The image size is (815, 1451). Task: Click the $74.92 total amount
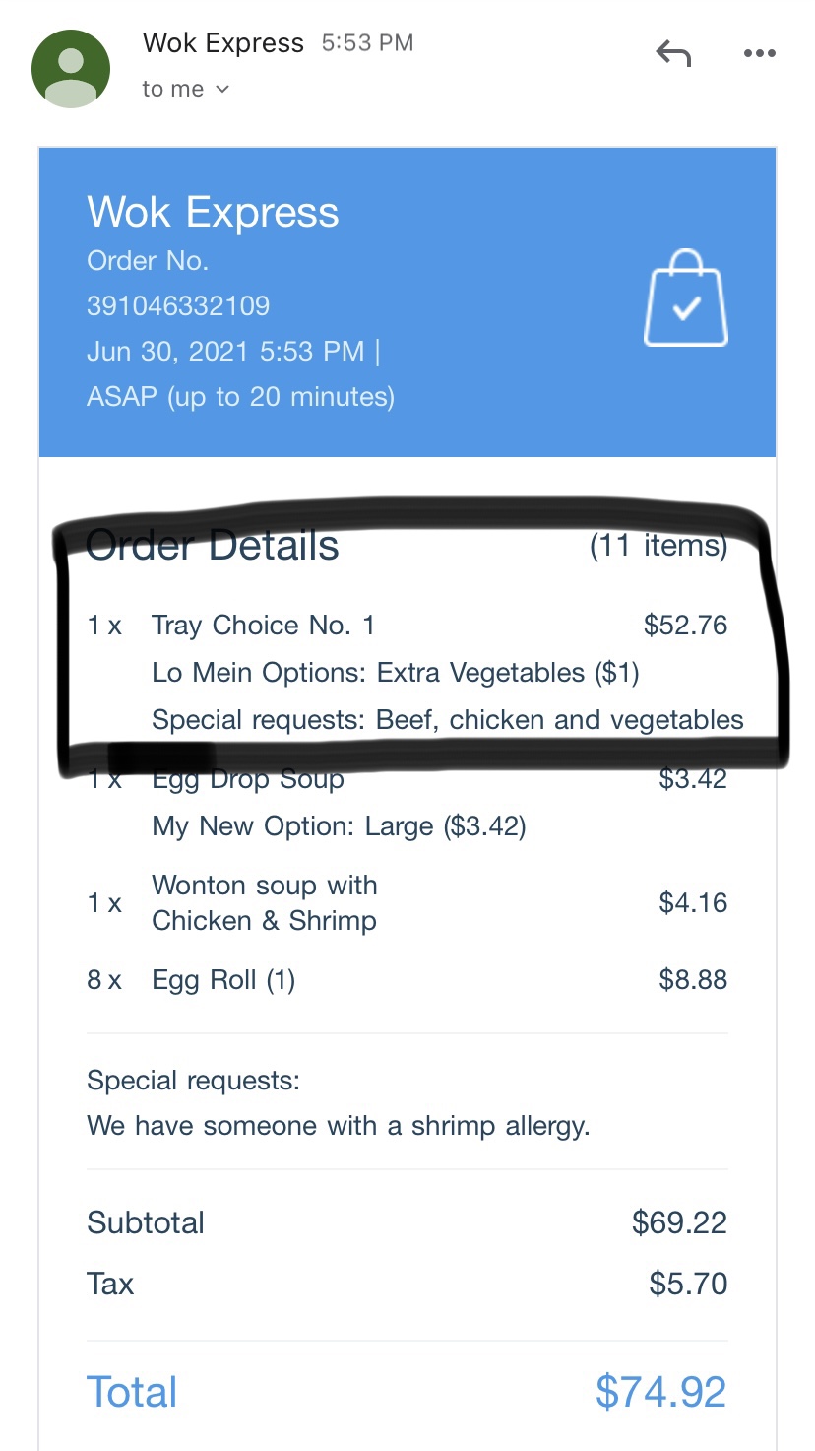pos(660,1392)
